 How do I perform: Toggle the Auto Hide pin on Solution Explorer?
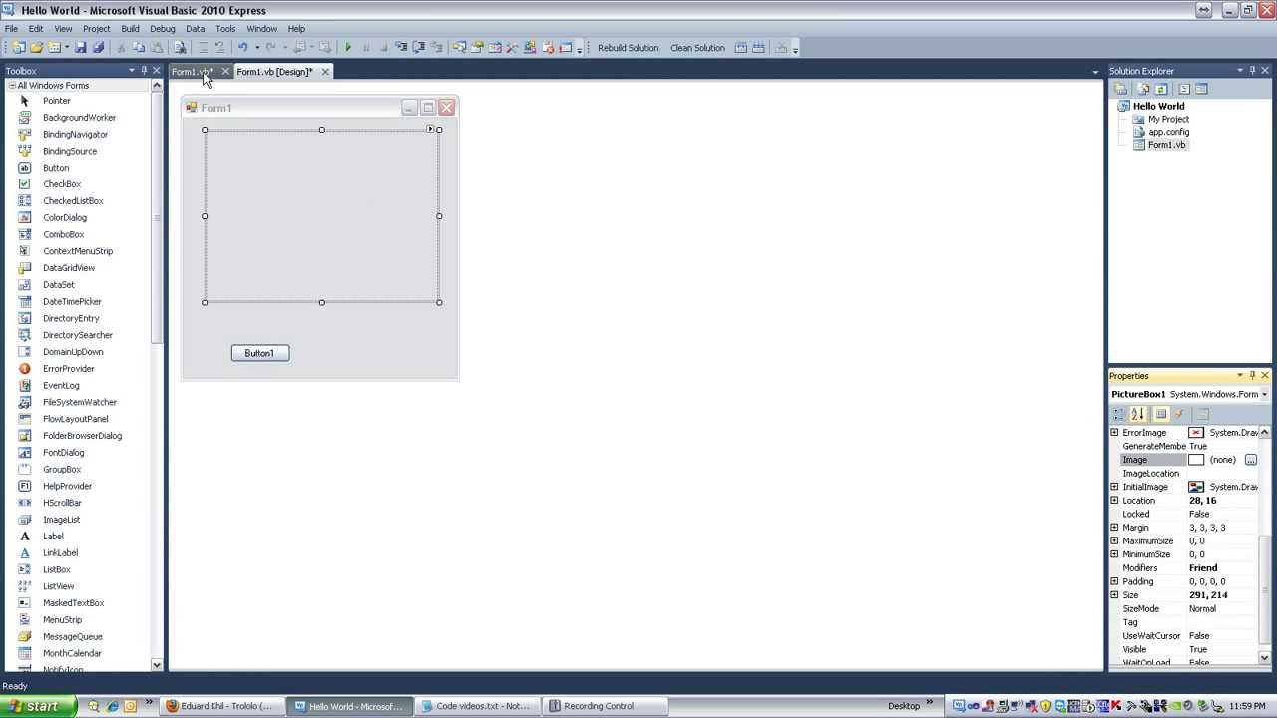click(1252, 70)
